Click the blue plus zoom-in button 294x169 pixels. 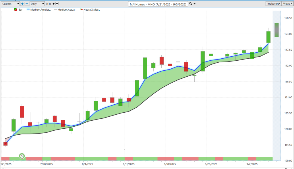22,4
